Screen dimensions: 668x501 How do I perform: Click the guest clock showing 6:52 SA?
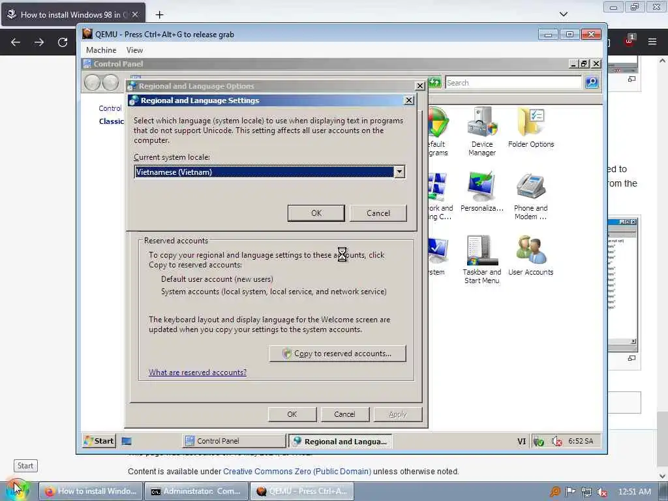581,441
